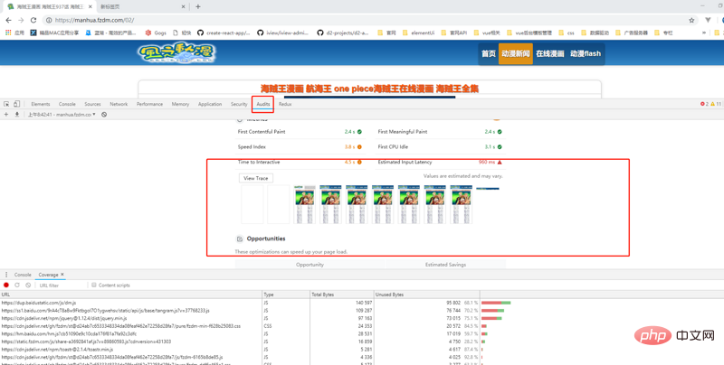
Task: Open a new tab with plus button
Action: (x=198, y=6)
